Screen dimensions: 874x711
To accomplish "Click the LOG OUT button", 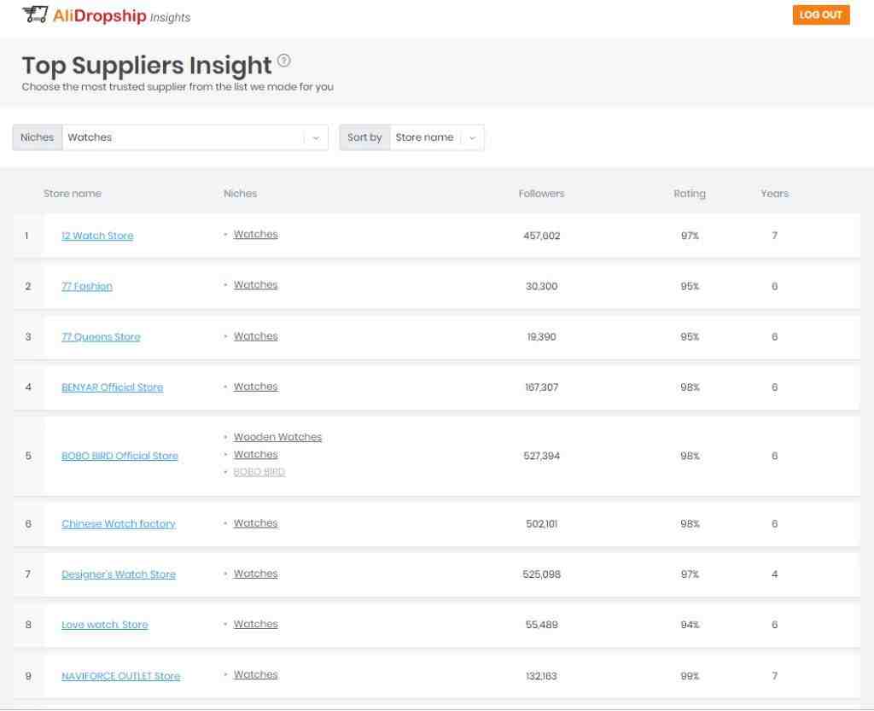I will click(x=821, y=15).
